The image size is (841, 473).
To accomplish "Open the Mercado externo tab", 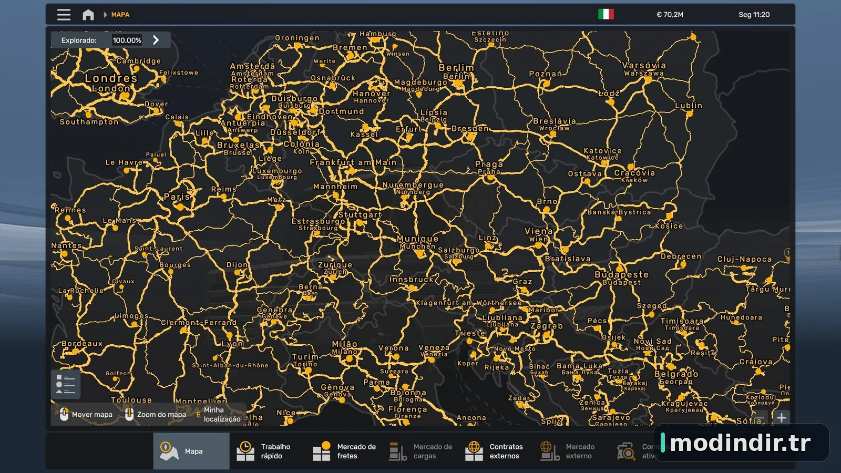I will point(572,451).
